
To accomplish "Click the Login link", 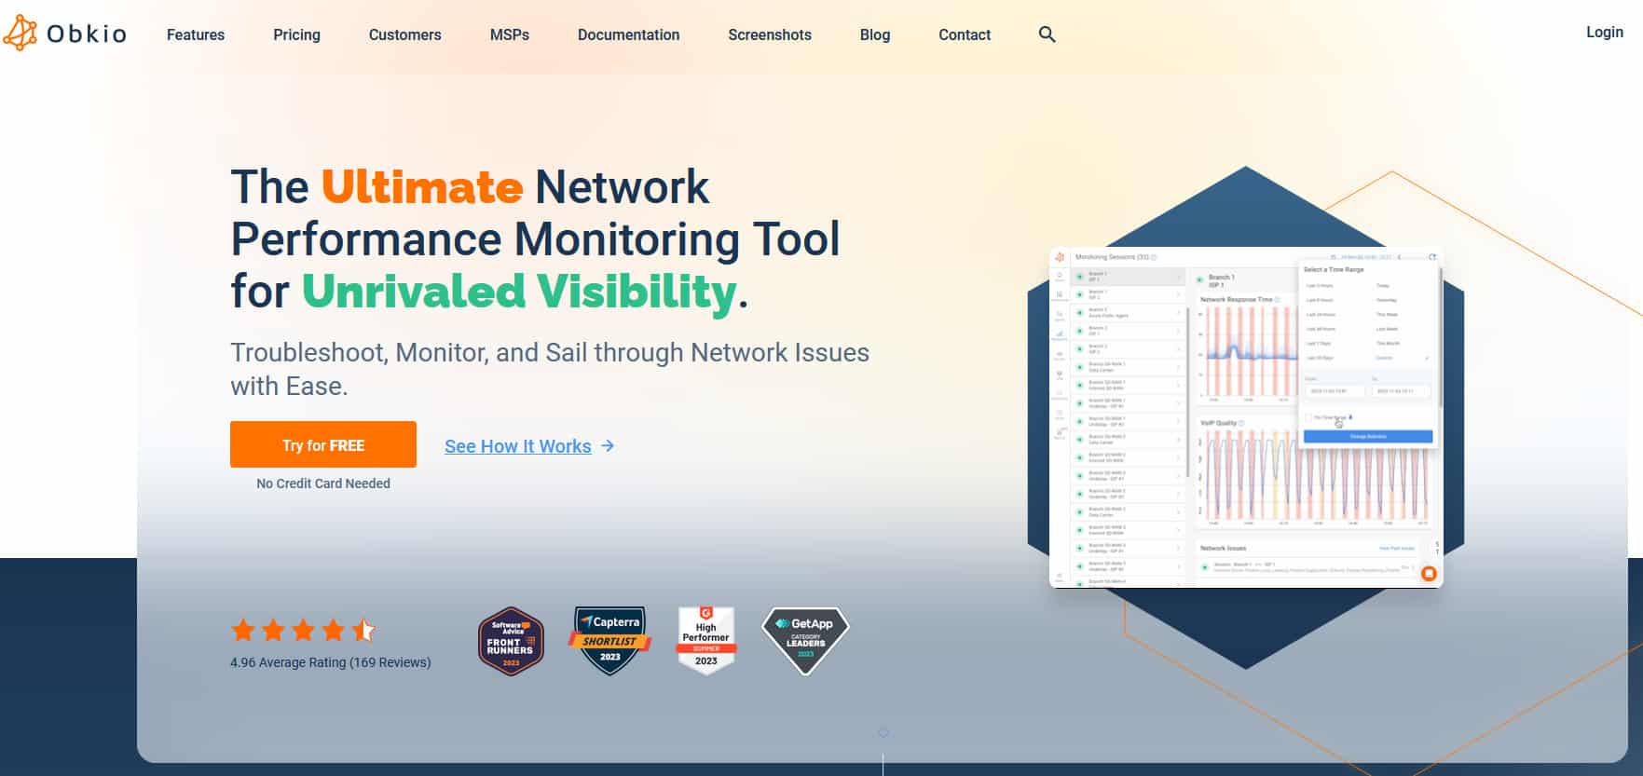I will click(x=1605, y=32).
